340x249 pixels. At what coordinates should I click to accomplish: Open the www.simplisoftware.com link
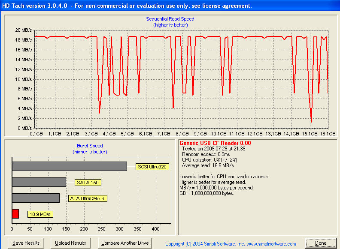tap(270, 244)
